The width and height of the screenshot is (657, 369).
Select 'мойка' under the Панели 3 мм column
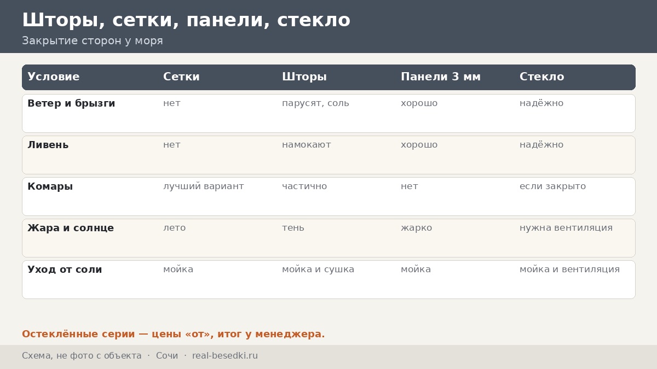tap(416, 270)
